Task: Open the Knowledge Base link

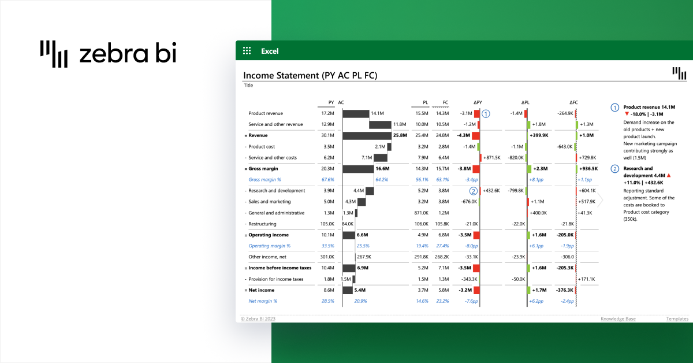Action: (x=618, y=319)
